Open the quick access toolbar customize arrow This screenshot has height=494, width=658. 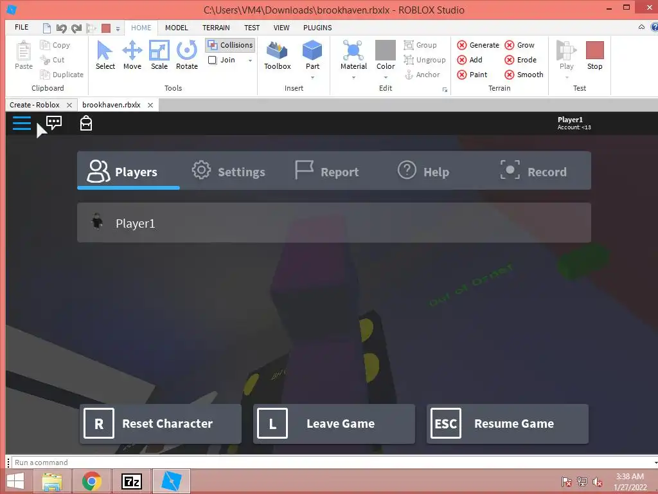pyautogui.click(x=118, y=28)
